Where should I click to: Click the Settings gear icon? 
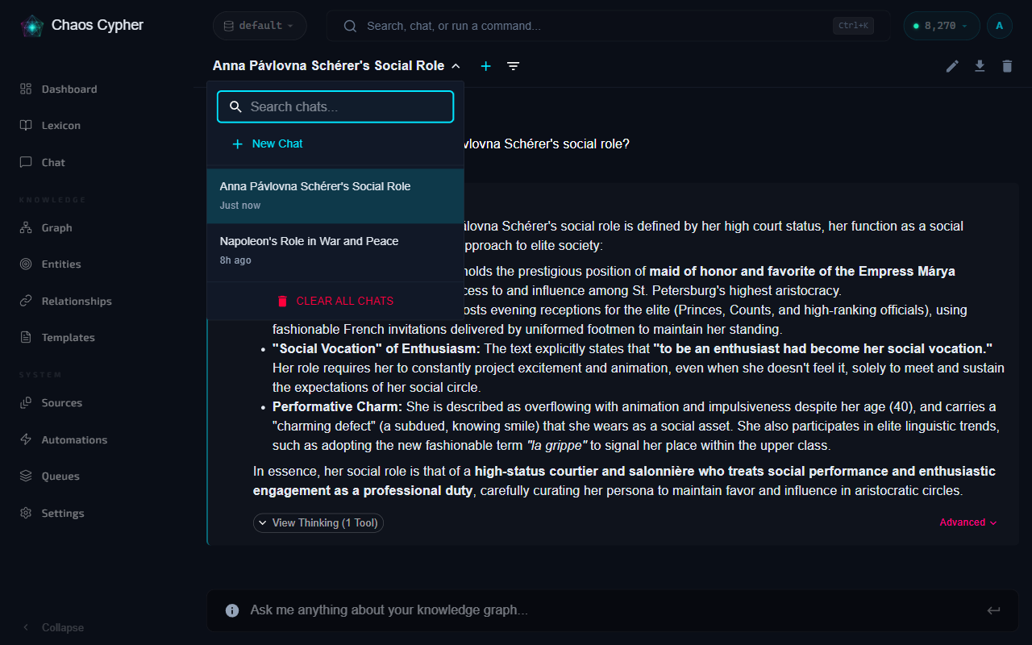coord(26,513)
